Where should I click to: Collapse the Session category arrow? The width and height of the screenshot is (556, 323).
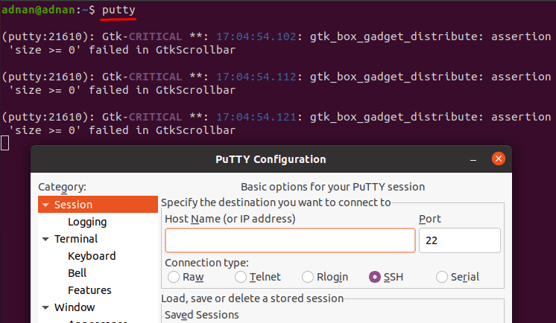pyautogui.click(x=45, y=205)
